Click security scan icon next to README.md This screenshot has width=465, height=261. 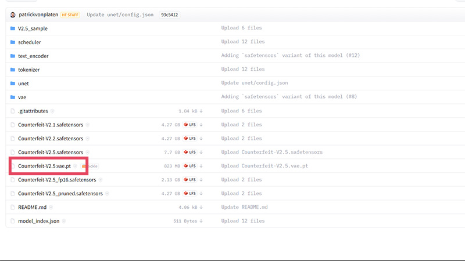point(51,208)
